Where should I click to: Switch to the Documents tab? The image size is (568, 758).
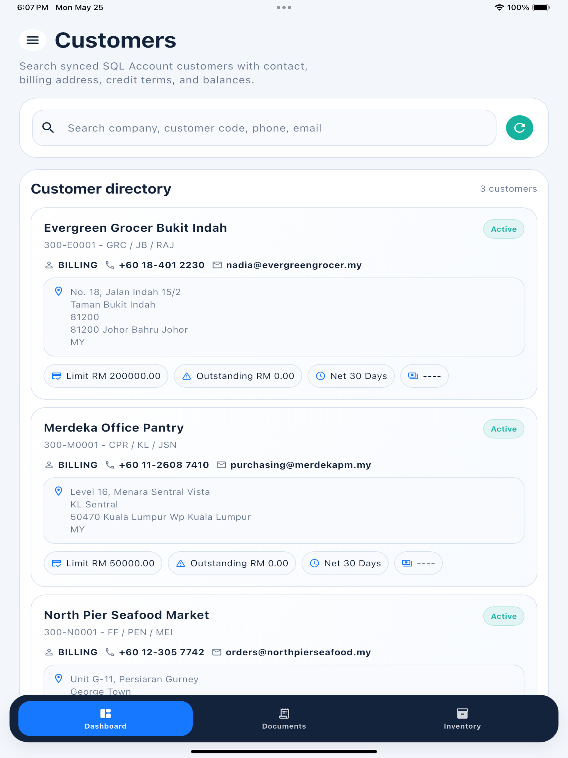pyautogui.click(x=284, y=719)
